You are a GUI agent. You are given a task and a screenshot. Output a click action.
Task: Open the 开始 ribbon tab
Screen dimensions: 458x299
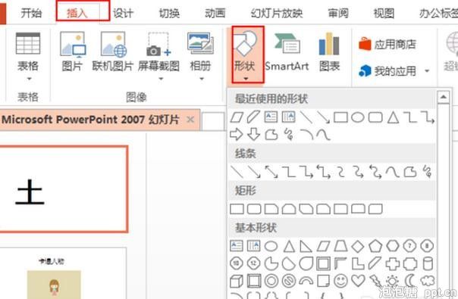click(31, 13)
